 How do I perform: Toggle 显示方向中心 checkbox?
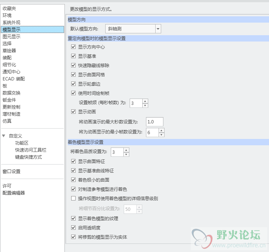[73, 47]
